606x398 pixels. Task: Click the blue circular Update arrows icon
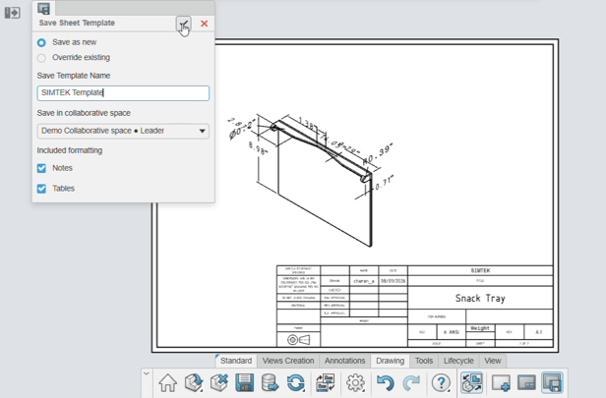296,383
